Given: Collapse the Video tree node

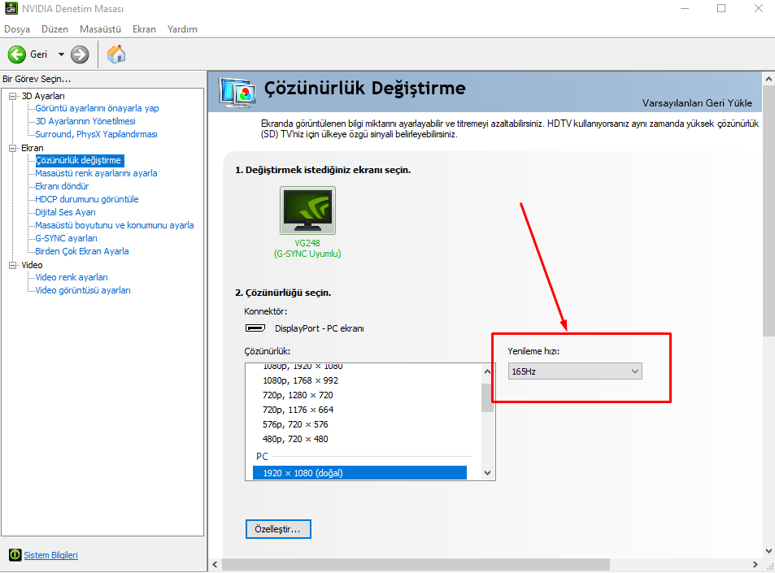Looking at the screenshot, I should pos(13,265).
